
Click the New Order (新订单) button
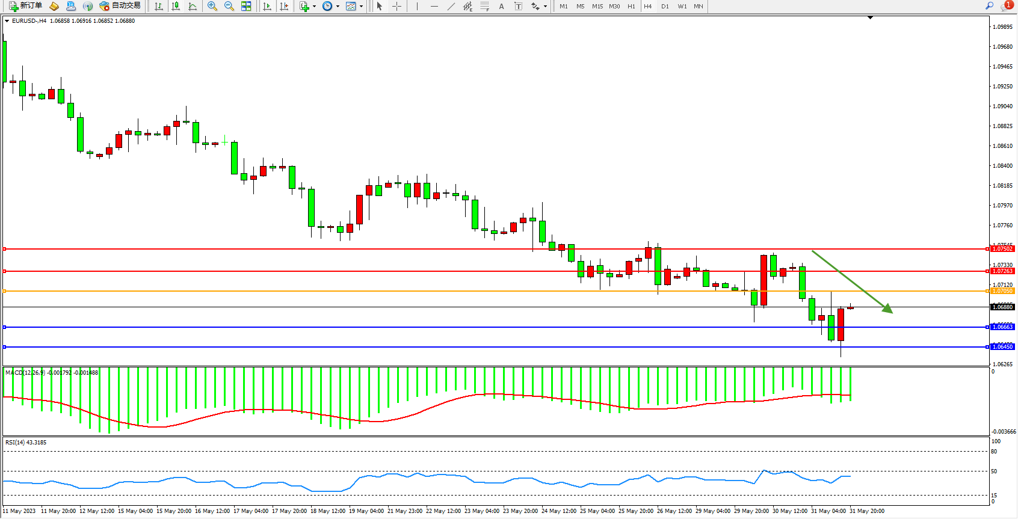pos(25,6)
